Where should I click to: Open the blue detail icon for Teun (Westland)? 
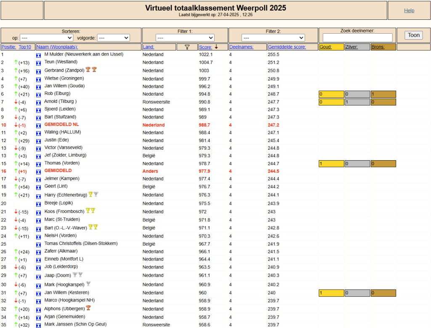click(x=38, y=63)
